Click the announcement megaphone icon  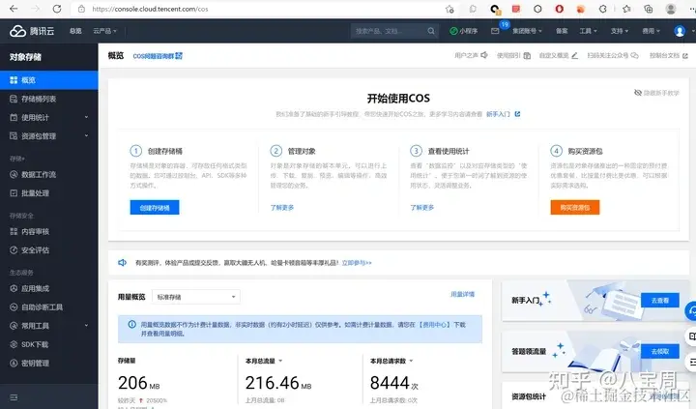coord(122,262)
